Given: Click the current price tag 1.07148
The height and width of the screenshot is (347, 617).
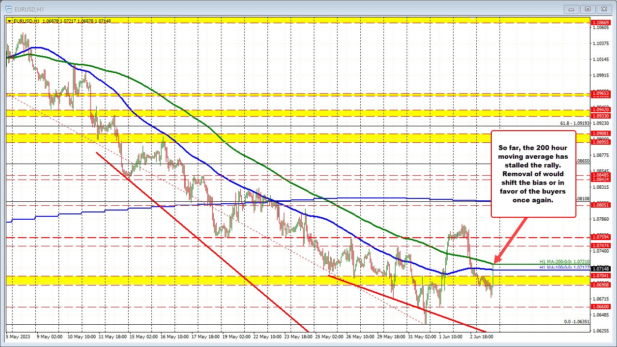Looking at the screenshot, I should click(601, 268).
